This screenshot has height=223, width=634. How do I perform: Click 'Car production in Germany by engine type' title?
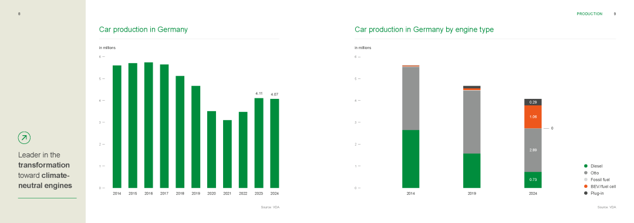(424, 30)
